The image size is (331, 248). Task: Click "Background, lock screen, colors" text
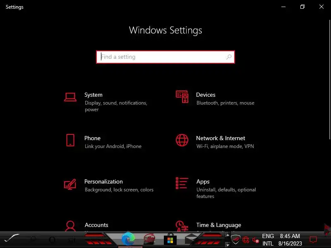point(119,190)
